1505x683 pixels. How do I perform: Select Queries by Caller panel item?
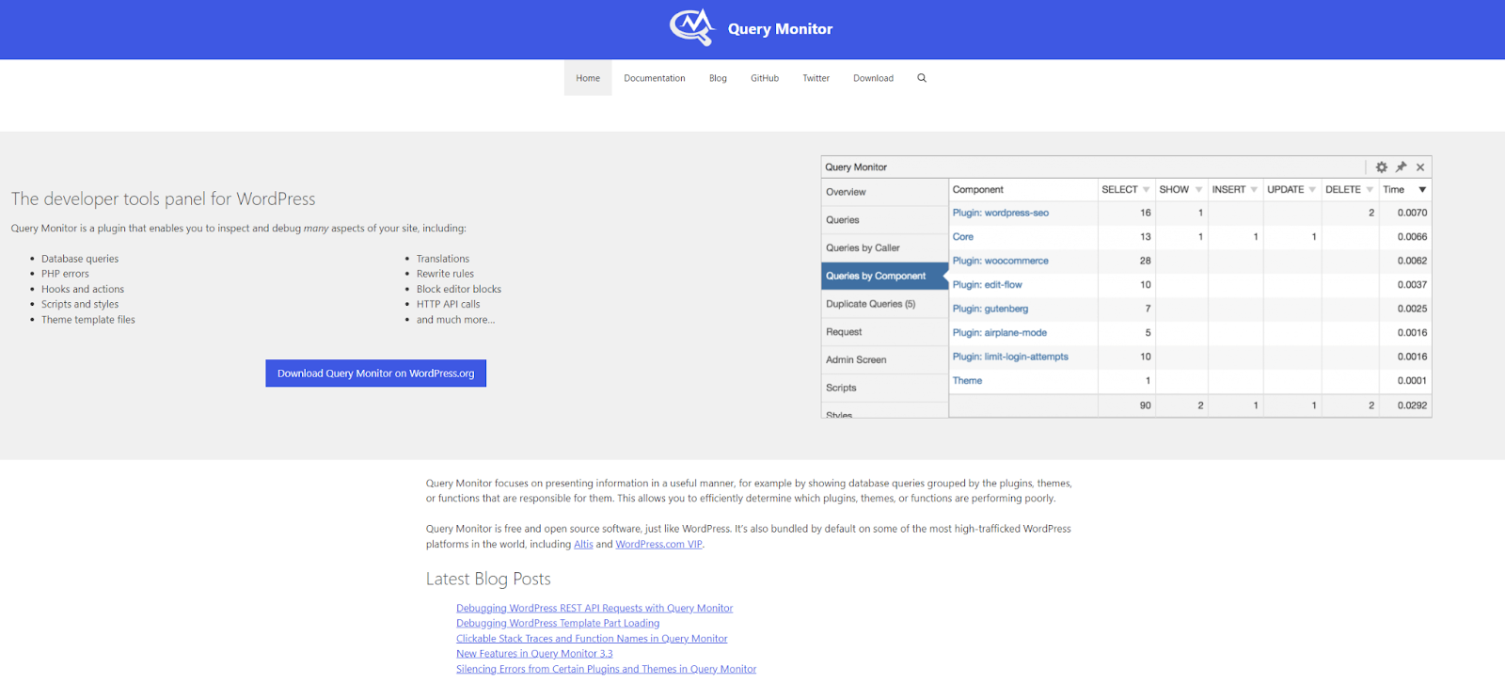point(884,248)
